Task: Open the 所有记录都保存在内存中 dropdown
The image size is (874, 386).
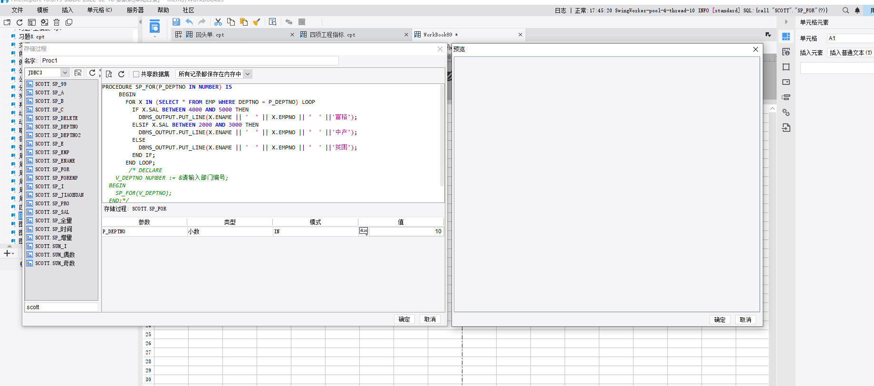Action: pos(247,74)
